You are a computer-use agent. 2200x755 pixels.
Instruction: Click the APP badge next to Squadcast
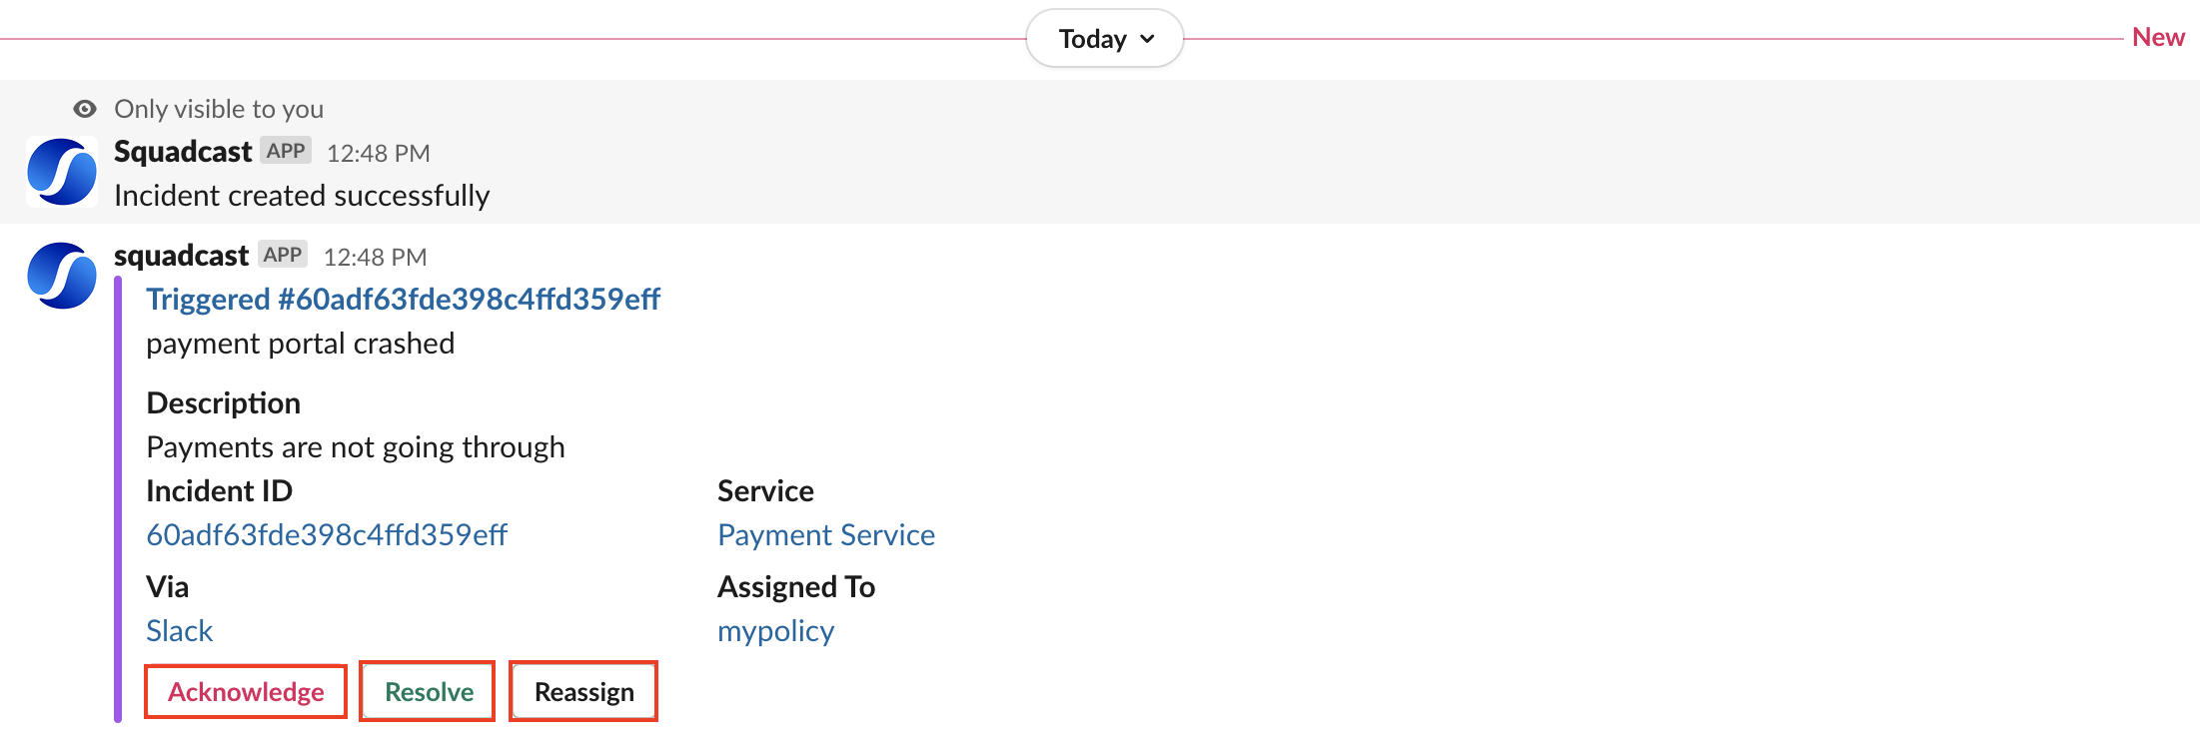pos(286,151)
